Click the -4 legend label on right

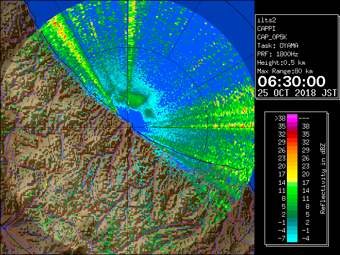click(x=305, y=239)
